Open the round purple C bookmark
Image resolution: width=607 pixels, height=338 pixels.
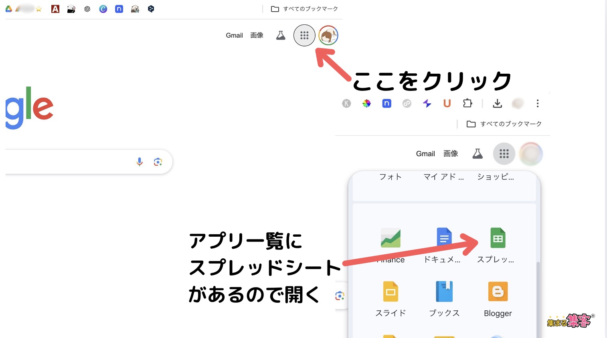pos(103,9)
